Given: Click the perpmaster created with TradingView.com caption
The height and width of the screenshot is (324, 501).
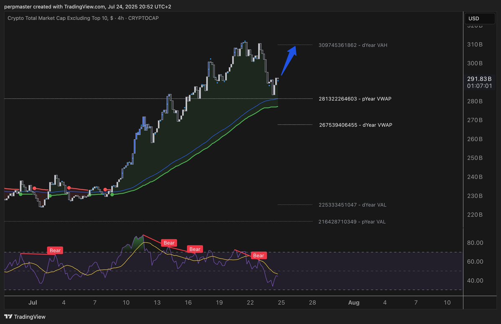Looking at the screenshot, I should coord(88,7).
